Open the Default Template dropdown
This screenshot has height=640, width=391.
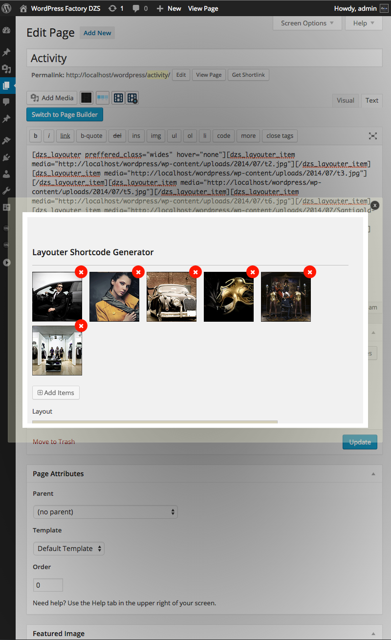click(x=68, y=549)
